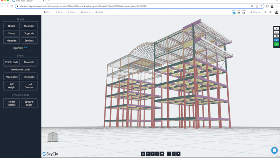Open the Output dropdown menu
280x158 pixels.
[x=85, y=12]
